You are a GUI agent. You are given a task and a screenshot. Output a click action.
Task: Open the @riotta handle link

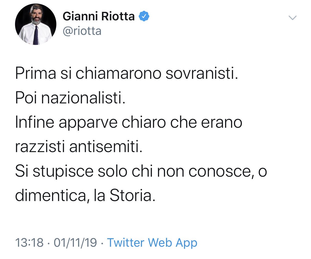(82, 31)
